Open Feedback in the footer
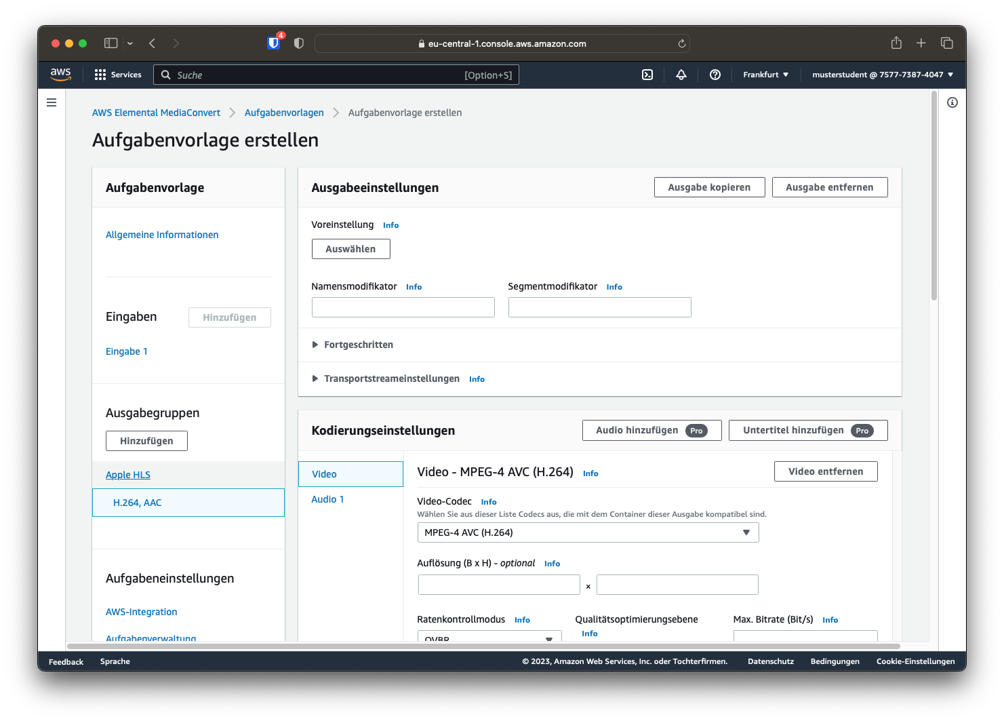 point(66,662)
